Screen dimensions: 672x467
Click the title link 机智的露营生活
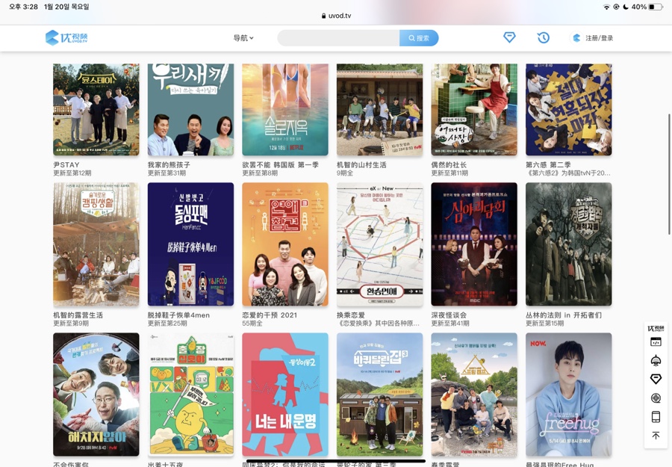pos(78,315)
